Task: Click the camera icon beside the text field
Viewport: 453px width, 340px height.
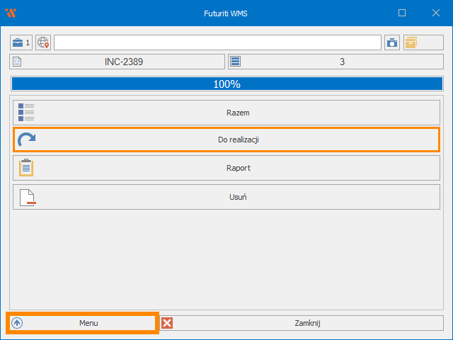Action: pyautogui.click(x=392, y=42)
